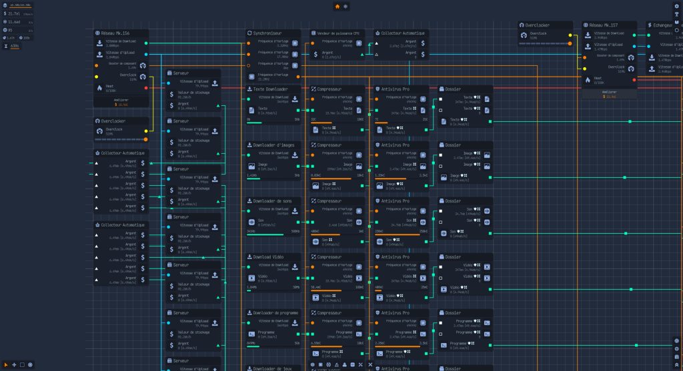
Task: Expand the double chevron in bottom-right corner
Action: pos(678,365)
